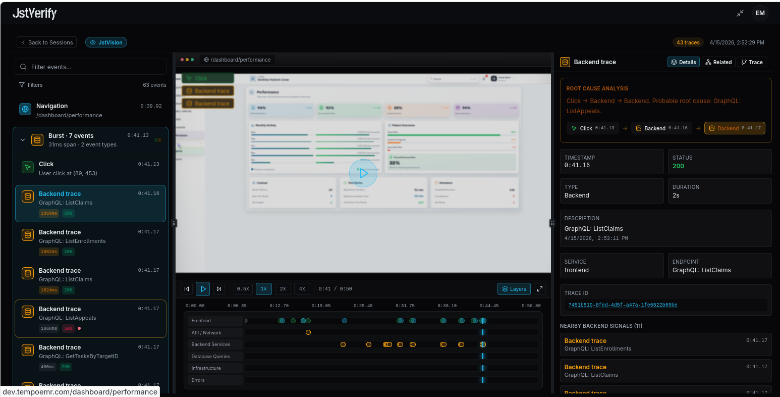Screen dimensions: 780x397
Task: Click the large play overlay on replay
Action: pyautogui.click(x=363, y=173)
